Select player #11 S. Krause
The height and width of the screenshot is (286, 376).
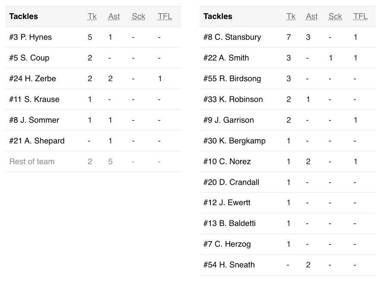pos(34,99)
